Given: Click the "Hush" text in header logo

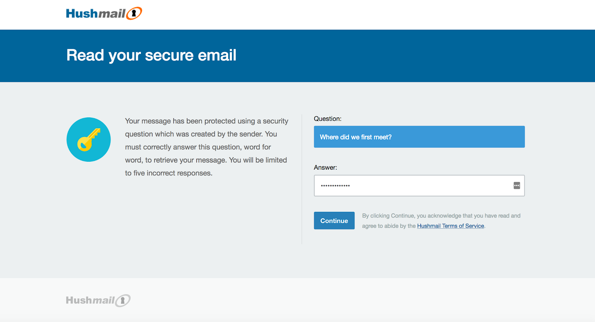Looking at the screenshot, I should pyautogui.click(x=82, y=14).
